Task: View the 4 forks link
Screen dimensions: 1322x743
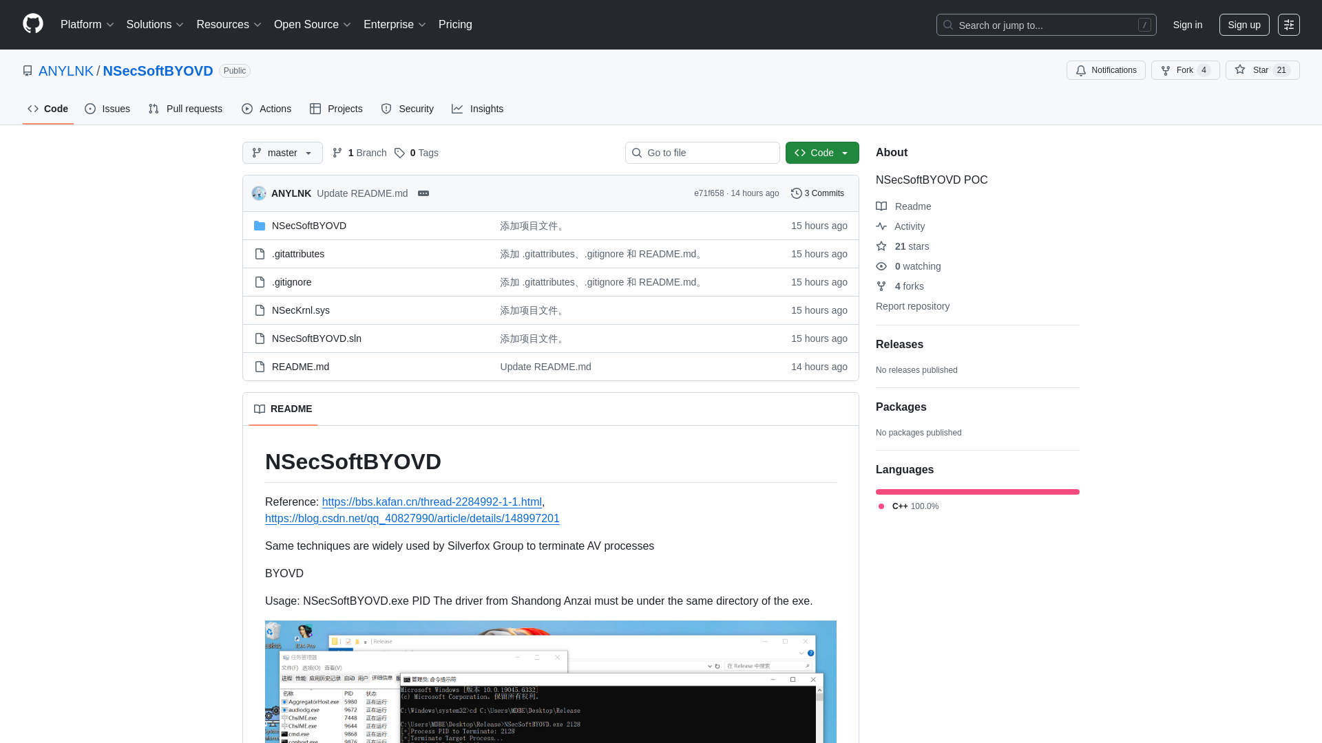Action: click(900, 286)
